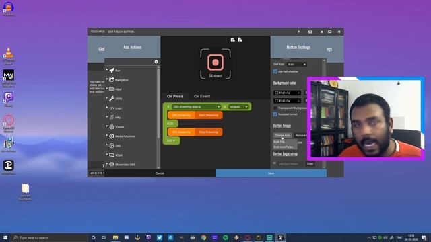431x242 pixels.
Task: Click the END IF block in the logic flow
Action: tap(171, 140)
